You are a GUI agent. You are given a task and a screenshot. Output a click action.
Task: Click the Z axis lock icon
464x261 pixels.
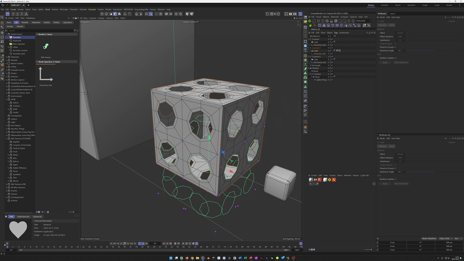[x=22, y=14]
